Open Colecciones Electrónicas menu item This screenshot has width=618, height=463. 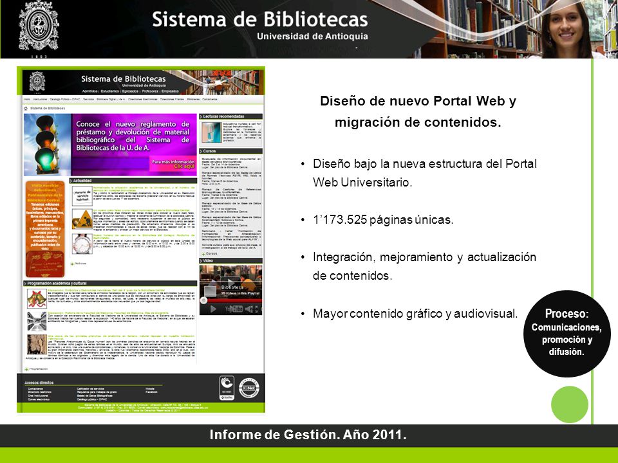(143, 99)
